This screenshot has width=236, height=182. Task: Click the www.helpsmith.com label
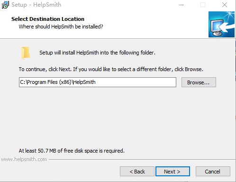[24, 159]
